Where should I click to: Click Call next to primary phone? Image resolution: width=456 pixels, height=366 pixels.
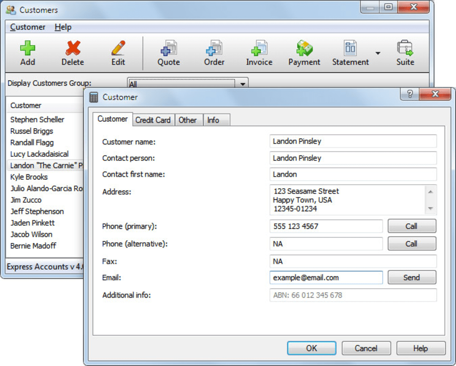411,226
